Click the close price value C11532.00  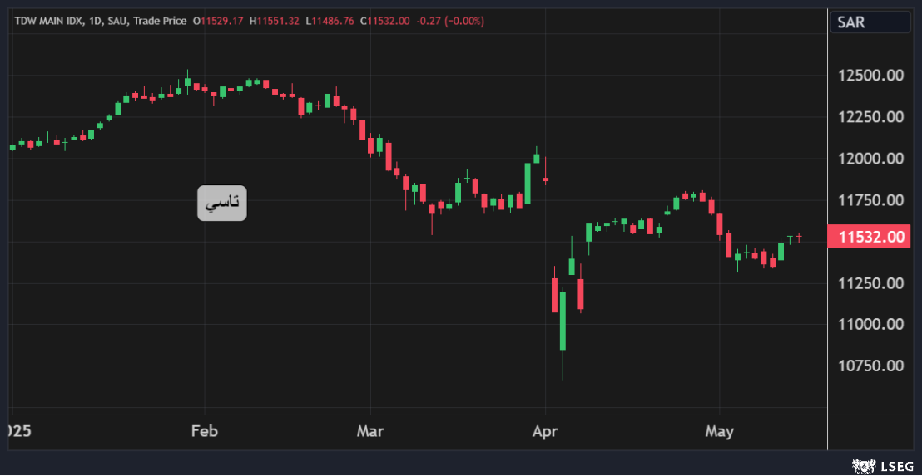coord(384,21)
